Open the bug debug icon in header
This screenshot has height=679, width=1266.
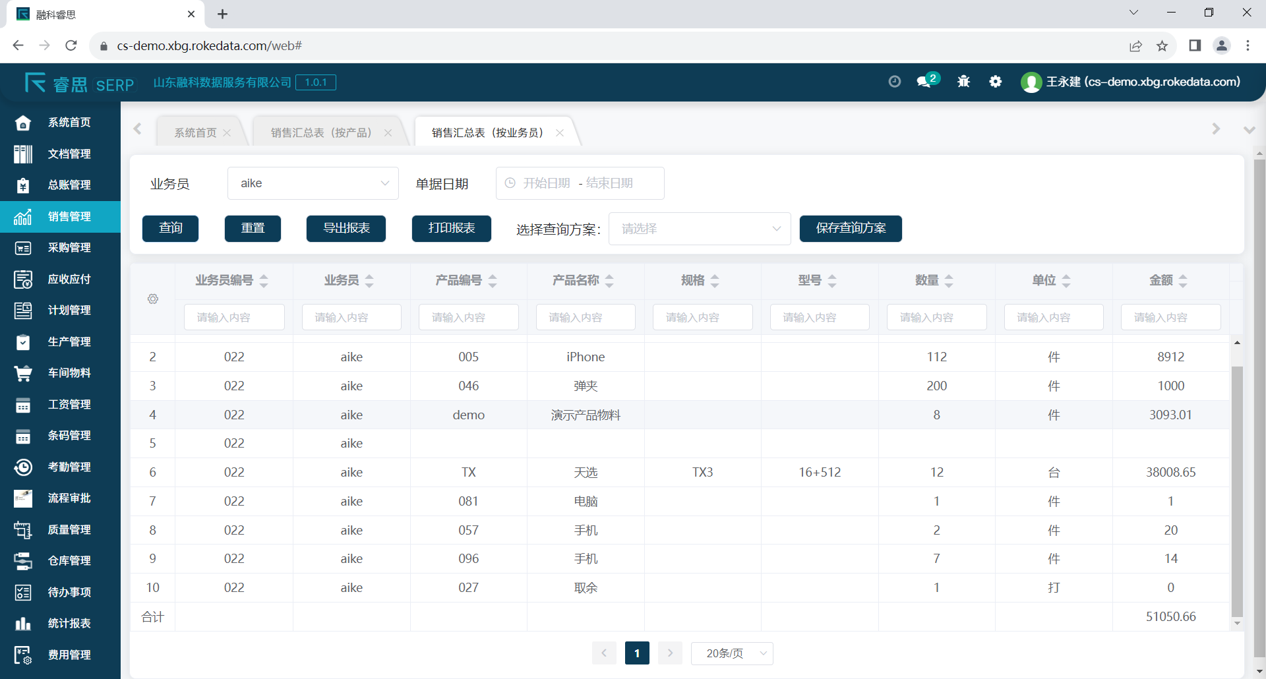click(x=963, y=82)
